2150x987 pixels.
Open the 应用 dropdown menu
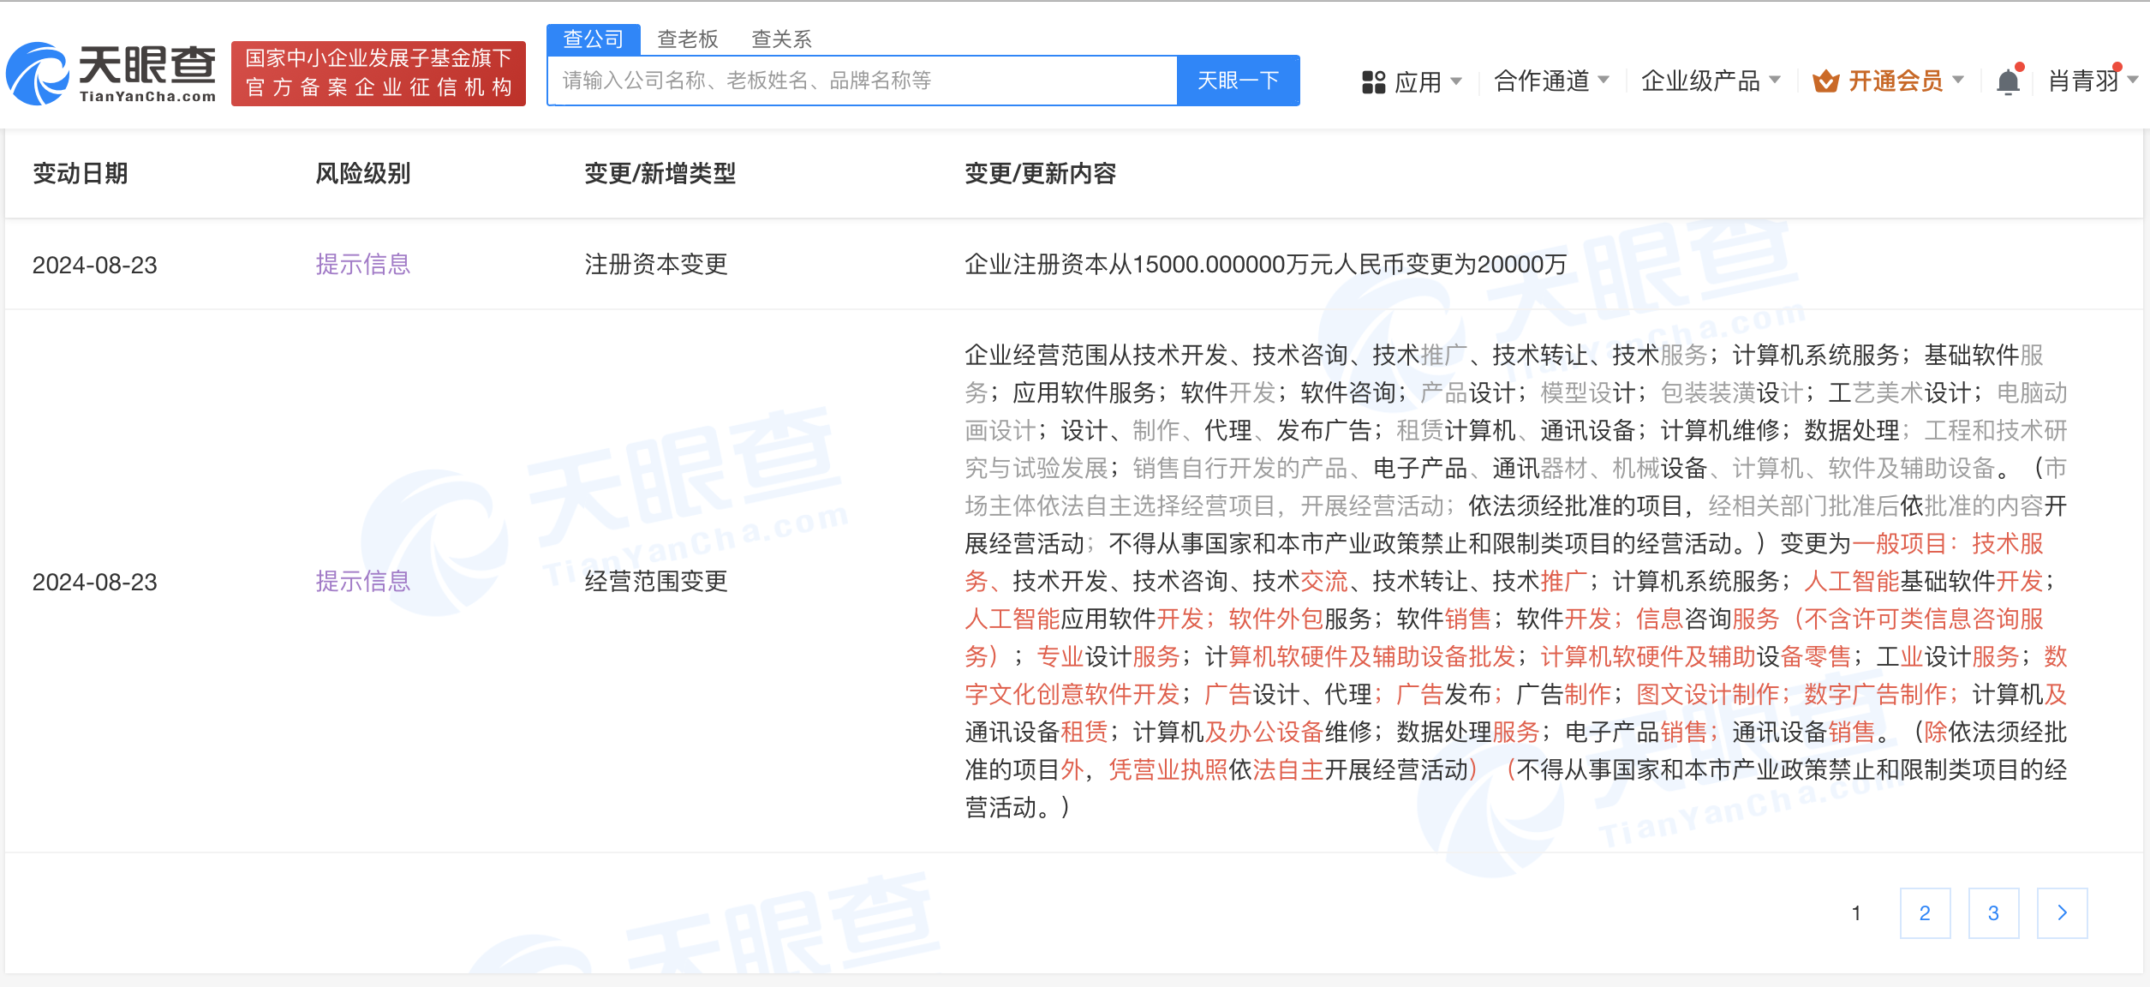(1422, 79)
